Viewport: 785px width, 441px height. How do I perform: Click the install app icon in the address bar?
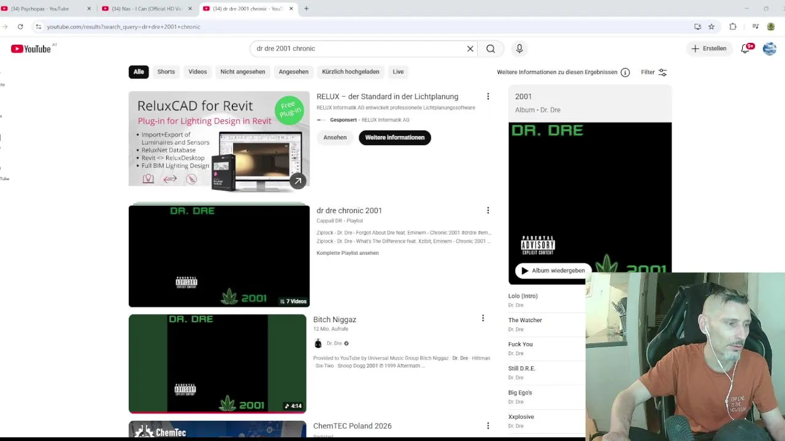point(697,27)
